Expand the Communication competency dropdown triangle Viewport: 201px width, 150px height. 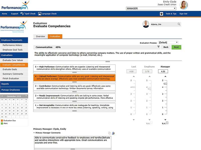pyautogui.click(x=159, y=47)
